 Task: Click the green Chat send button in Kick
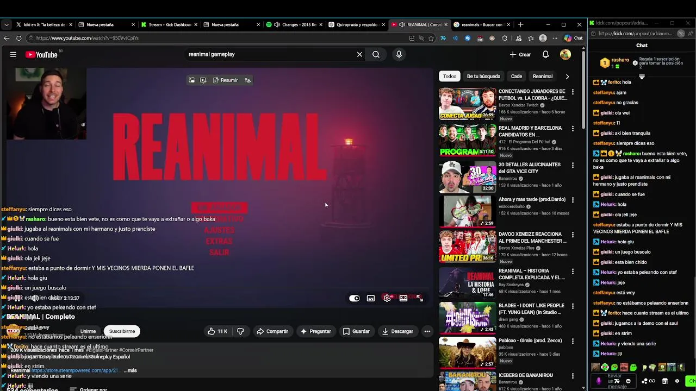click(691, 381)
